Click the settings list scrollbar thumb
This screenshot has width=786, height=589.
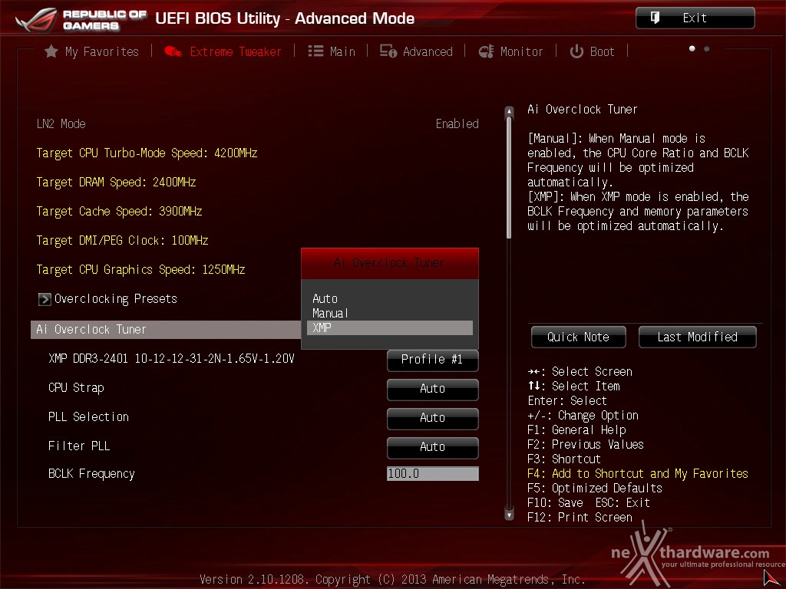coord(510,178)
